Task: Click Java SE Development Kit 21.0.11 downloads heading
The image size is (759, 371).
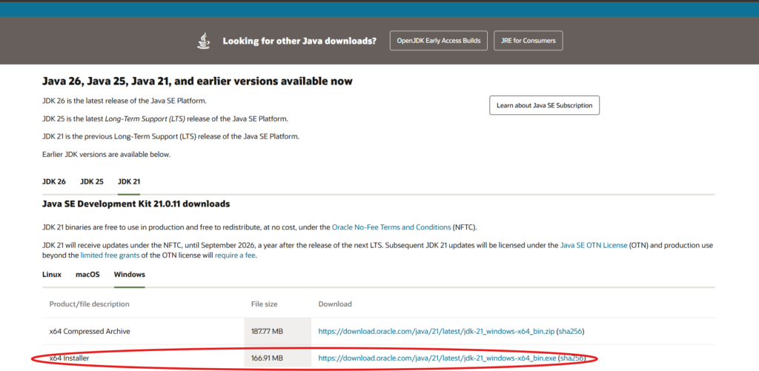Action: (x=136, y=204)
